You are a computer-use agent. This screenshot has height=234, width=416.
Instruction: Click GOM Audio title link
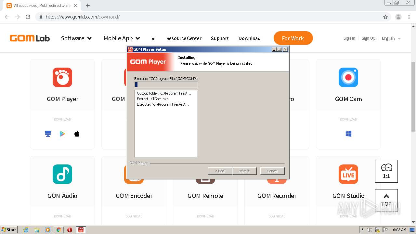[62, 196]
